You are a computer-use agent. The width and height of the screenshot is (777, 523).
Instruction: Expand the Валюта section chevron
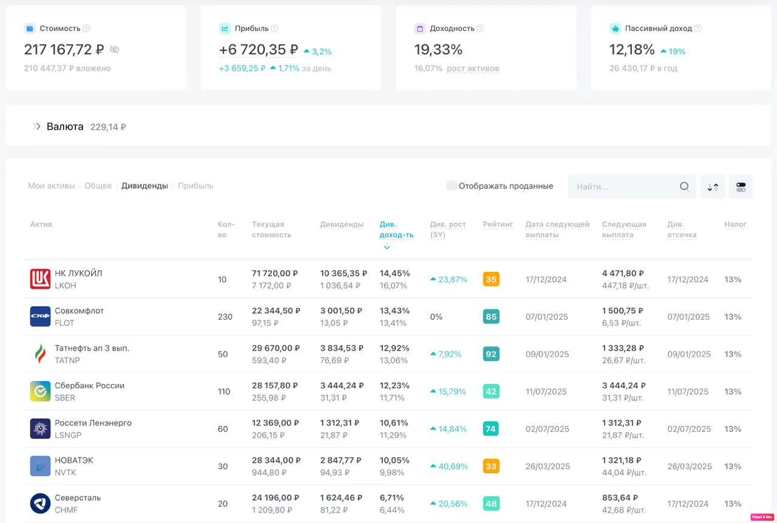(x=36, y=126)
